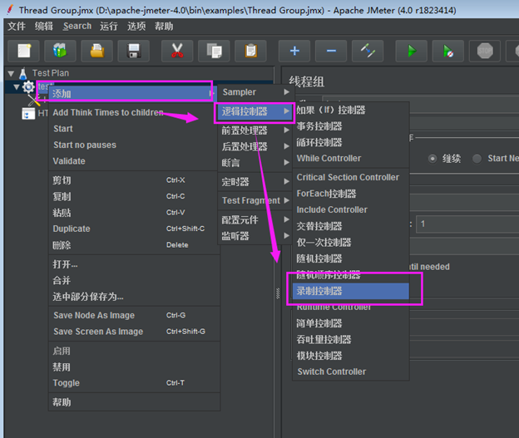Expand the 后置处理器 submenu

tap(255, 146)
